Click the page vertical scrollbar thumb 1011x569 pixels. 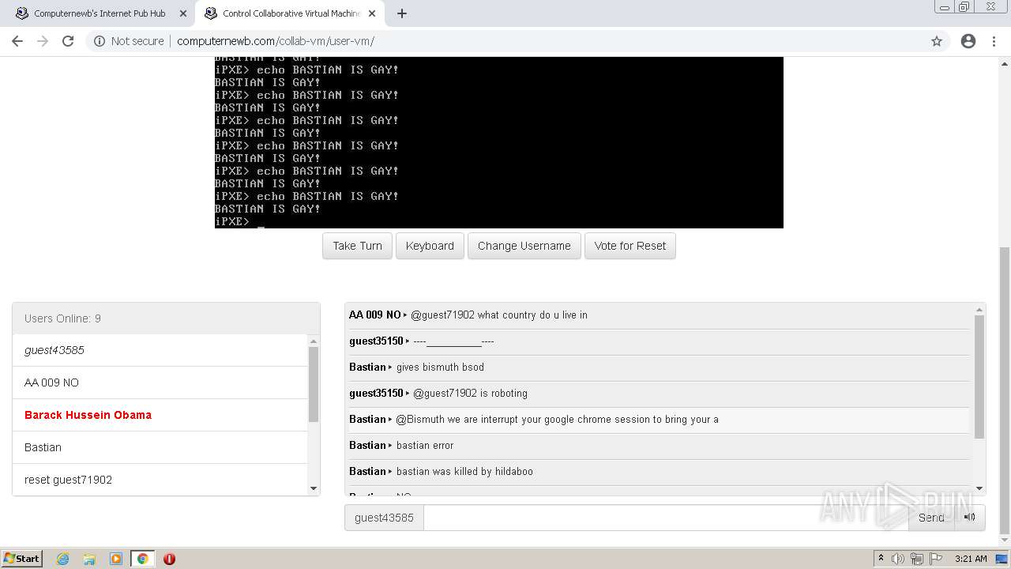click(x=1005, y=391)
